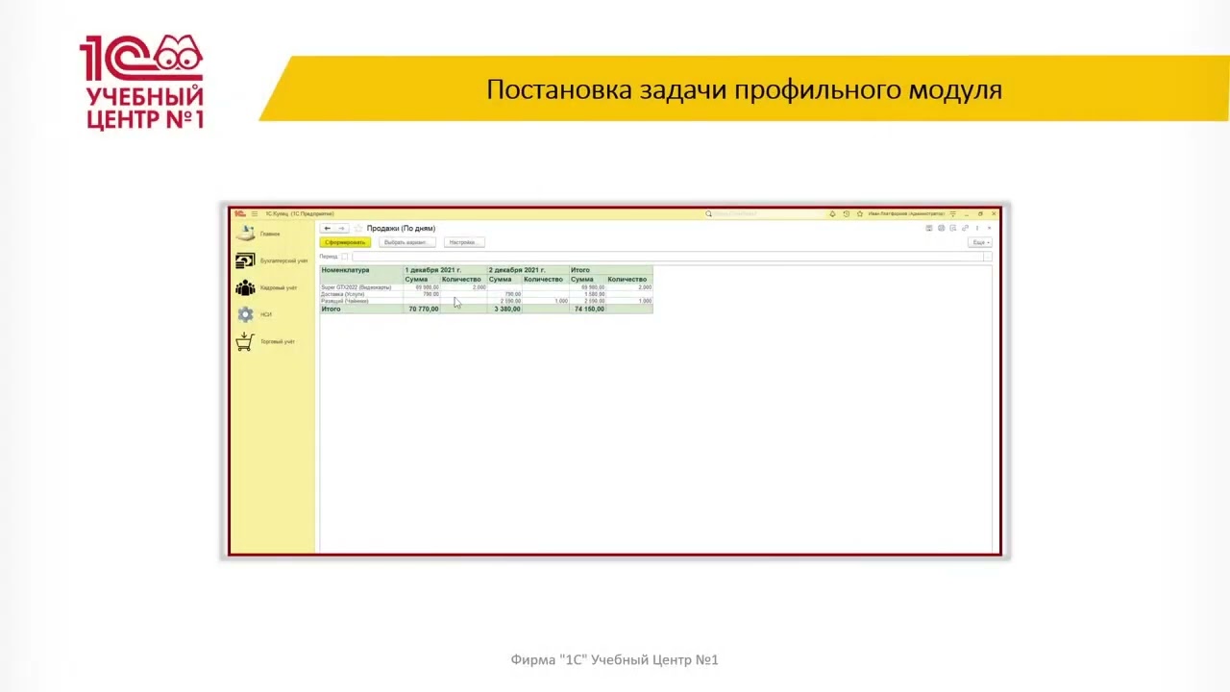This screenshot has width=1230, height=692.
Task: Open the Бухгалтерский учёт section icon
Action: [245, 260]
